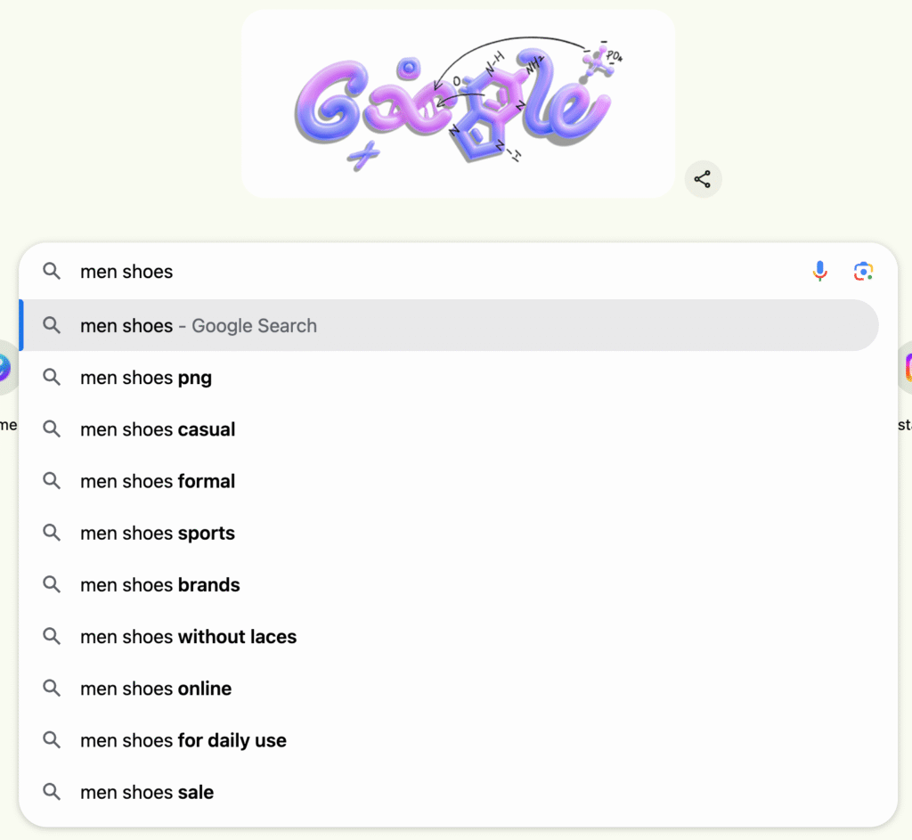Click the search icon beside 'men shoes brands'
The height and width of the screenshot is (840, 912).
[51, 584]
